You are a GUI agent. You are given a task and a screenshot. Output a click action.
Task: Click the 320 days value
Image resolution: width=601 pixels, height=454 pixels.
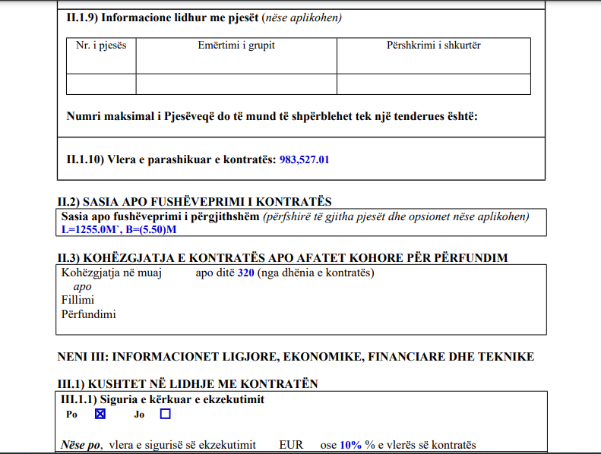point(245,273)
